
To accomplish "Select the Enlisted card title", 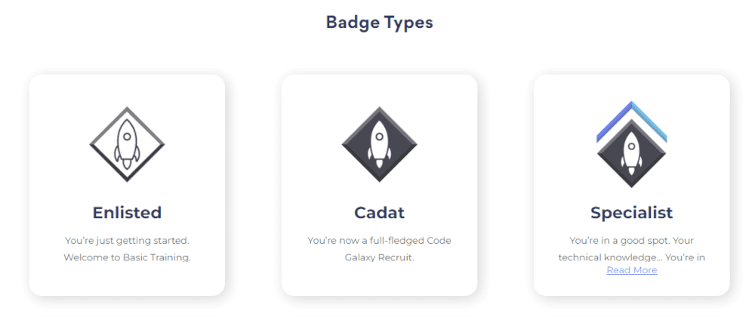I will pyautogui.click(x=127, y=213).
